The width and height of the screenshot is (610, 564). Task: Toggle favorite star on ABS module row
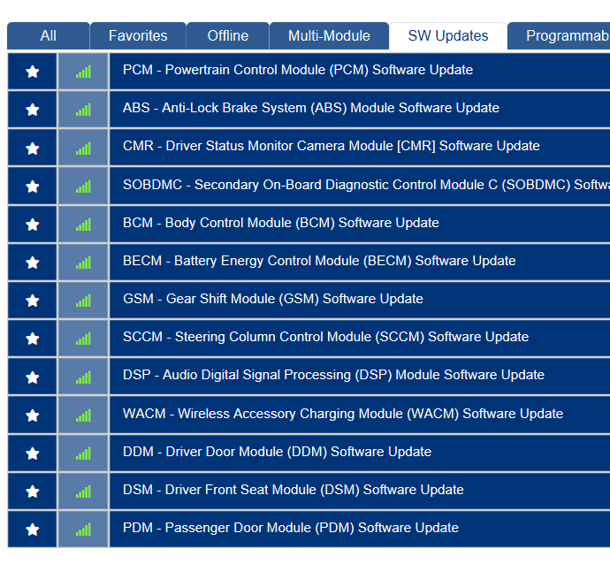coord(33,110)
